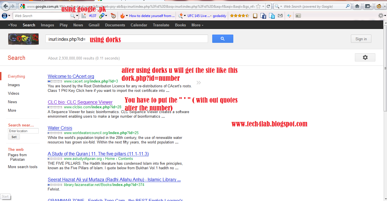Open +You in the Google bar
The image size is (387, 201).
click(12, 25)
